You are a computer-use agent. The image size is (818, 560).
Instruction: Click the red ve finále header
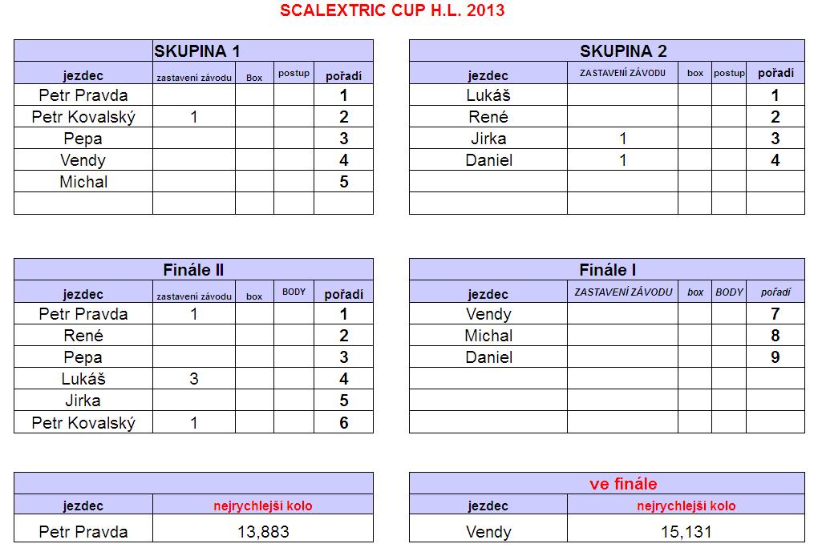pos(623,483)
